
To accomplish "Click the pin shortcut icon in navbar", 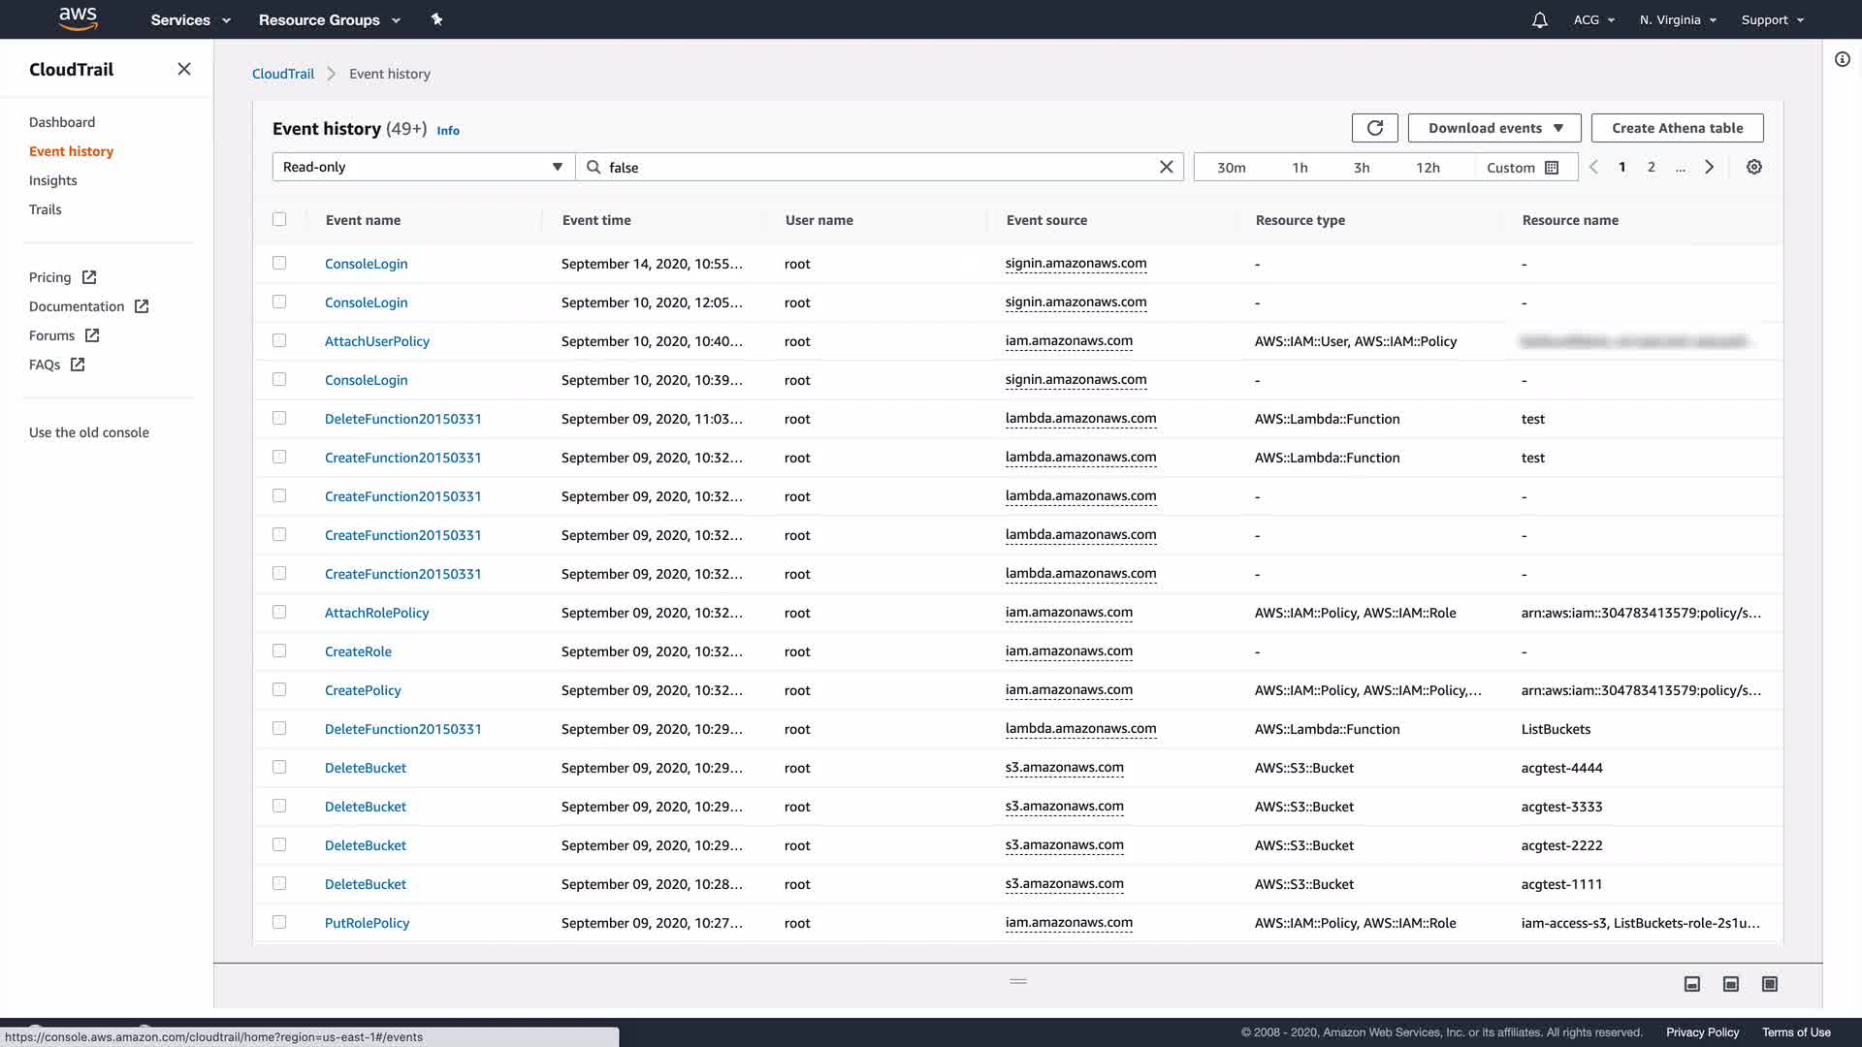I will click(436, 19).
